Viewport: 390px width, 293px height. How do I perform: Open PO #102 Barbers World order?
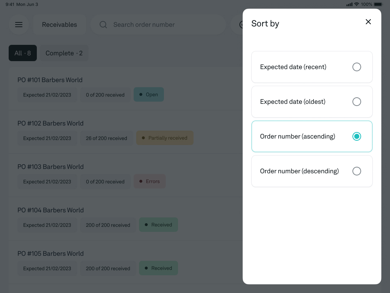pyautogui.click(x=50, y=123)
